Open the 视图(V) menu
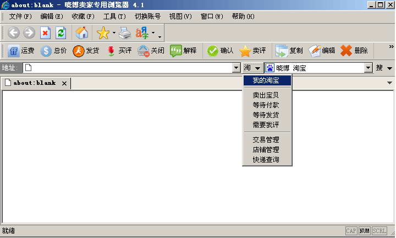This screenshot has width=396, height=238. tap(180, 17)
